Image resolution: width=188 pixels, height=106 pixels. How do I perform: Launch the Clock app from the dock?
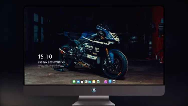pos(82,82)
